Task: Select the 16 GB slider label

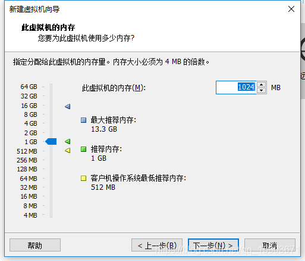Action: point(29,106)
